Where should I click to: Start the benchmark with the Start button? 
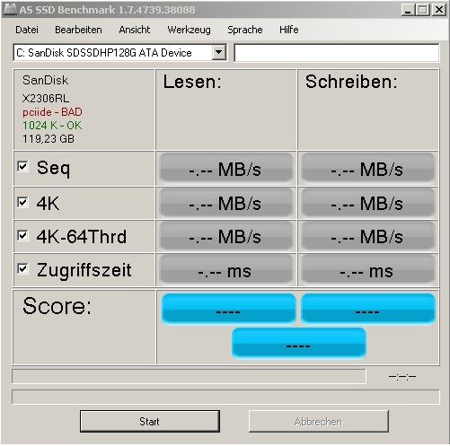click(150, 421)
